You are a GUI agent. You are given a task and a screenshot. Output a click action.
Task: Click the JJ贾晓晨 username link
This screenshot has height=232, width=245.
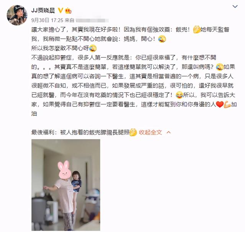coord(43,11)
